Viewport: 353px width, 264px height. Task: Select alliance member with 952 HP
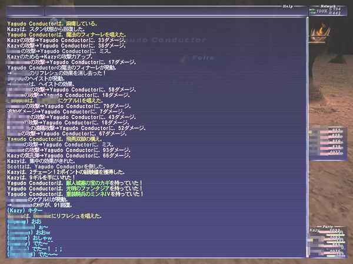335,130
